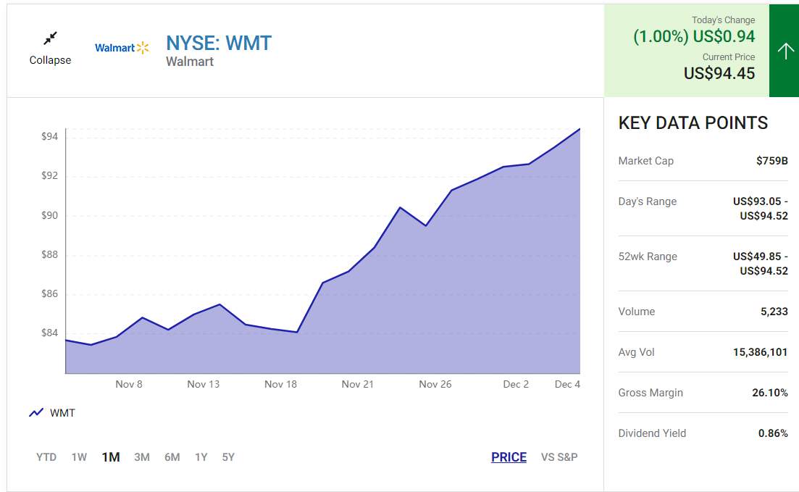Click the Nov 26 axis label

(435, 385)
